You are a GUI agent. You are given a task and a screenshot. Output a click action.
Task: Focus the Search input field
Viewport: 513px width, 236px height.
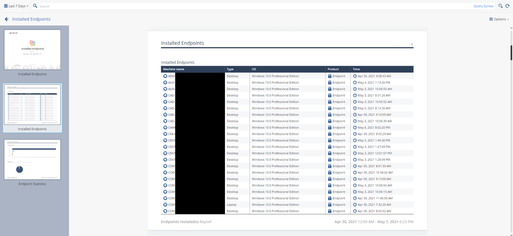(x=255, y=6)
